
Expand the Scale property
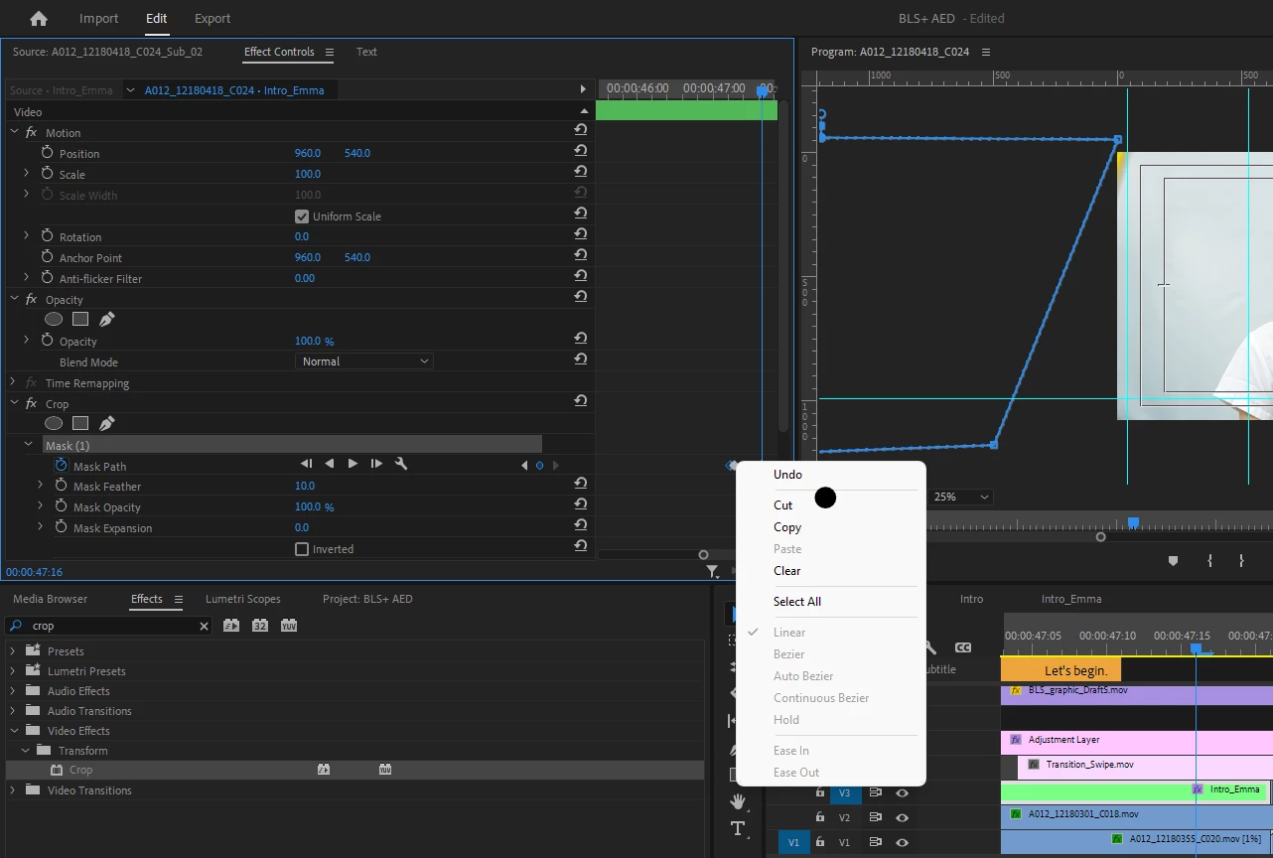click(x=27, y=174)
